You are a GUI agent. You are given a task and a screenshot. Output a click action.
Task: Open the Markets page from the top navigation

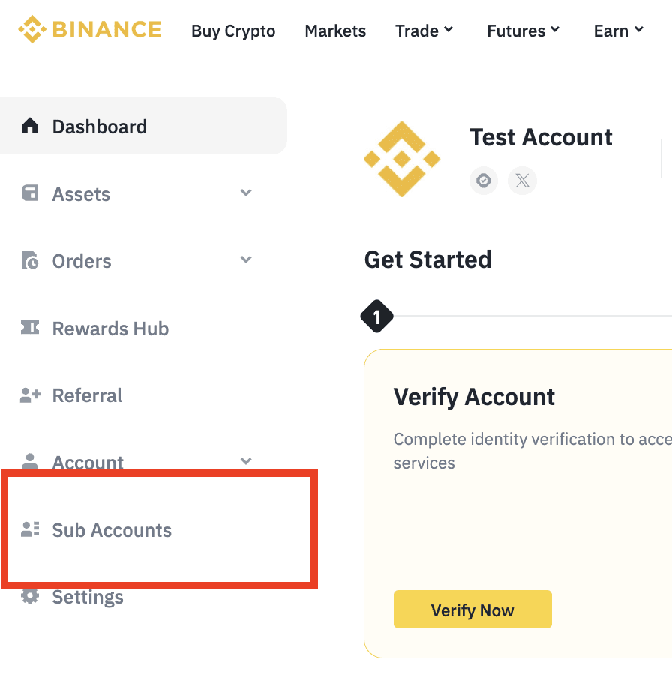point(335,31)
